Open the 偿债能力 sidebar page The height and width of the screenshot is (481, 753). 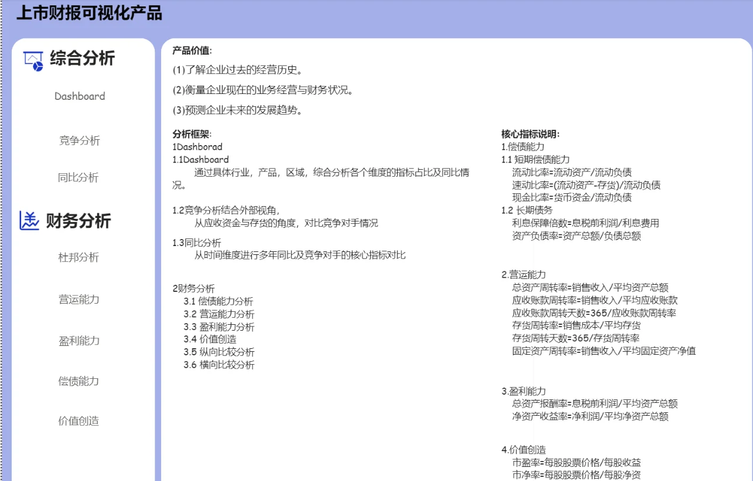(79, 381)
